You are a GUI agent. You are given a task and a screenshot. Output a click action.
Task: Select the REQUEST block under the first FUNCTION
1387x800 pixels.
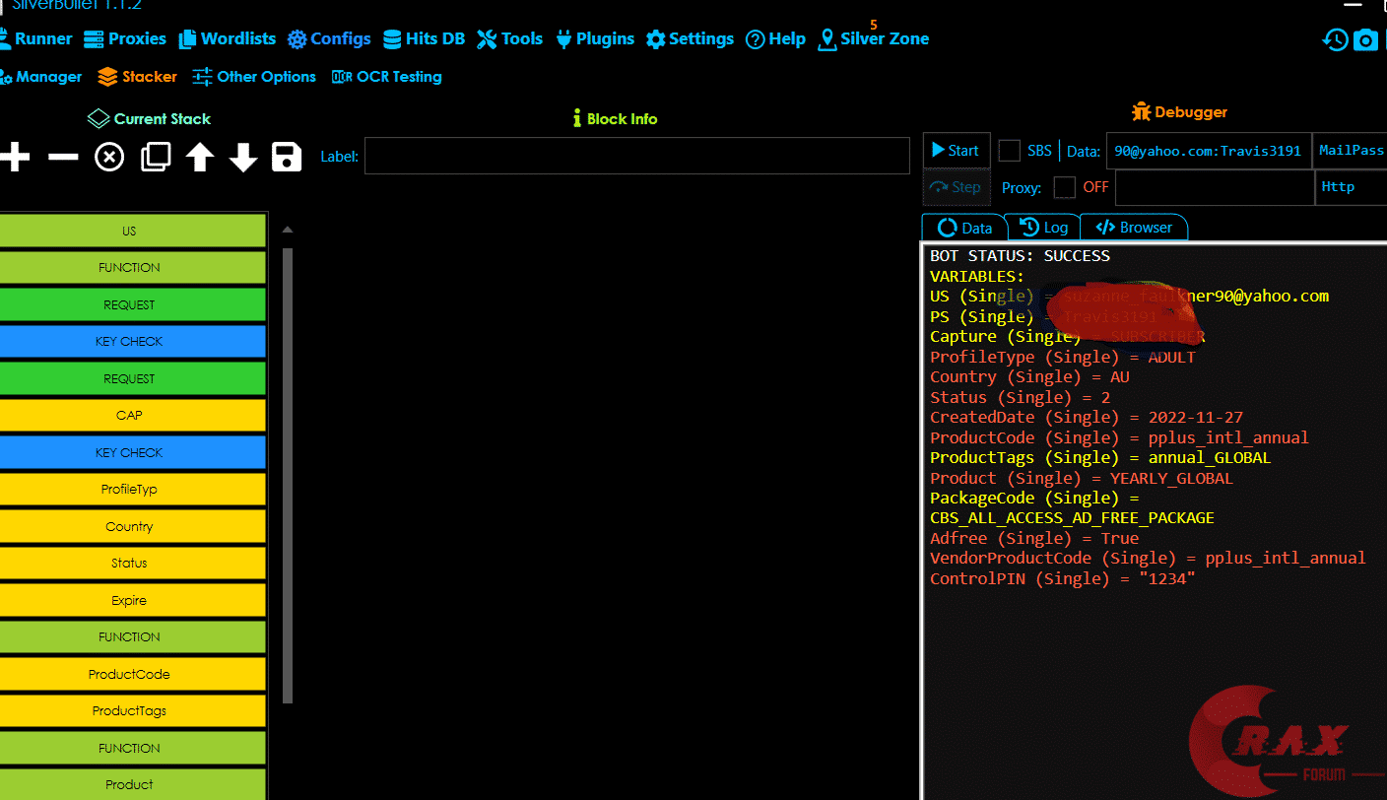pyautogui.click(x=132, y=304)
